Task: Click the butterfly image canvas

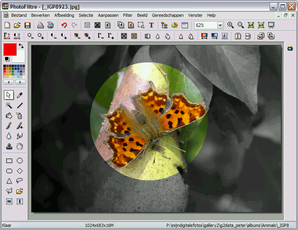Action: coord(156,128)
